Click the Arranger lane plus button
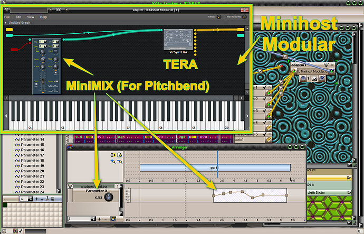This screenshot has width=364, height=234. click(100, 219)
